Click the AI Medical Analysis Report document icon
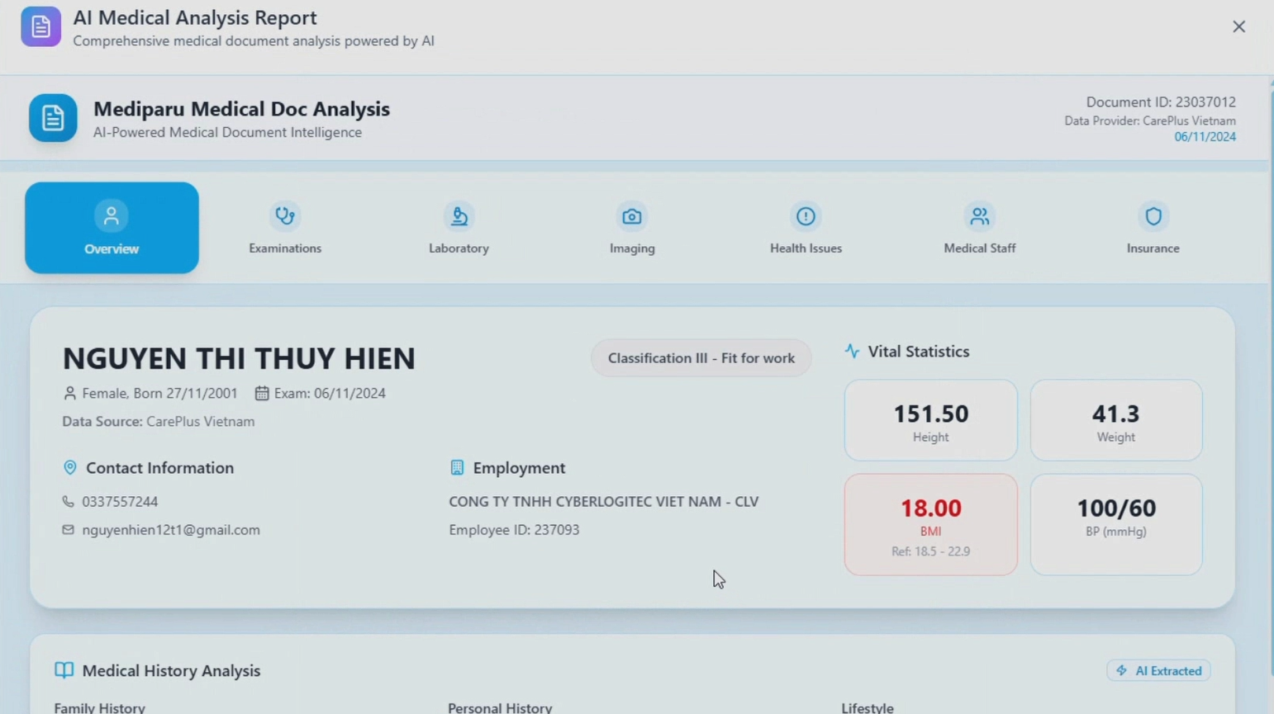 click(40, 26)
